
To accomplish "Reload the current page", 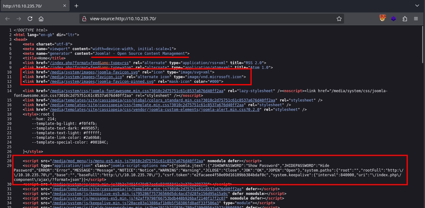I will click(30, 19).
